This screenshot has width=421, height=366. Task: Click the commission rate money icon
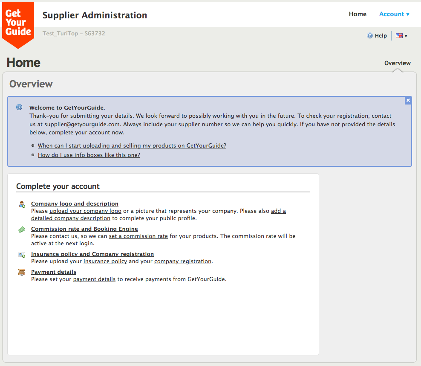pyautogui.click(x=22, y=229)
